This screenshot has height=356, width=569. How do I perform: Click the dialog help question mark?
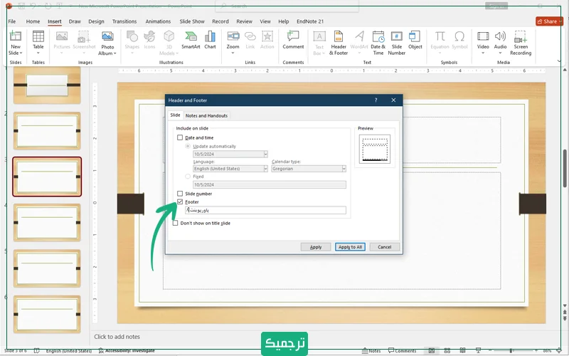tap(376, 100)
